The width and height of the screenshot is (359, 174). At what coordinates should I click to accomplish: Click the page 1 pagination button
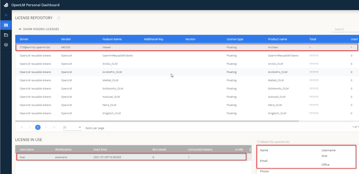(x=38, y=127)
